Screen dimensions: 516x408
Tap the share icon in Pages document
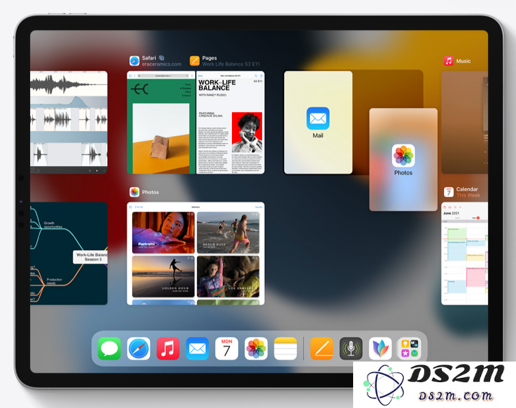[x=261, y=76]
